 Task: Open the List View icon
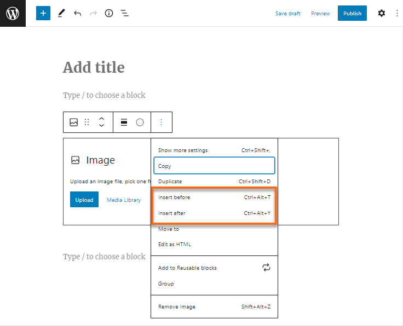tap(125, 13)
